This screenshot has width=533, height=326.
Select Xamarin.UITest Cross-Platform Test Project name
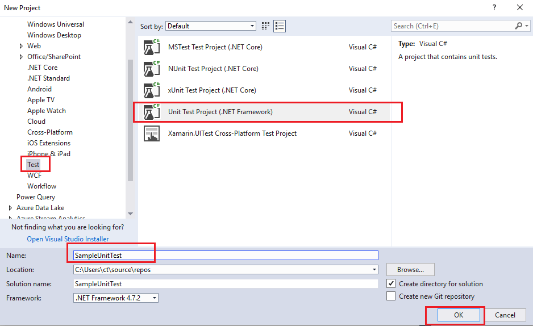(x=232, y=133)
